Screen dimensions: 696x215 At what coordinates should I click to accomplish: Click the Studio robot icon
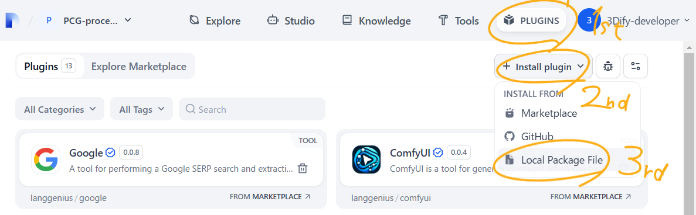(272, 20)
